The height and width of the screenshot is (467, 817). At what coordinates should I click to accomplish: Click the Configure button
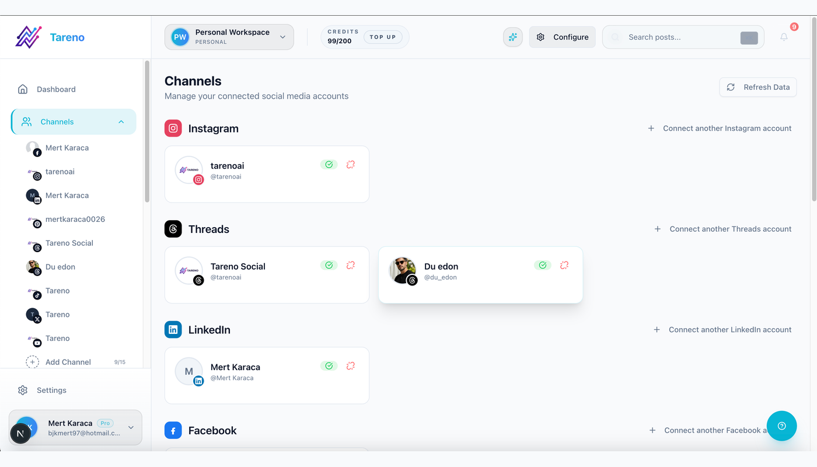coord(563,37)
